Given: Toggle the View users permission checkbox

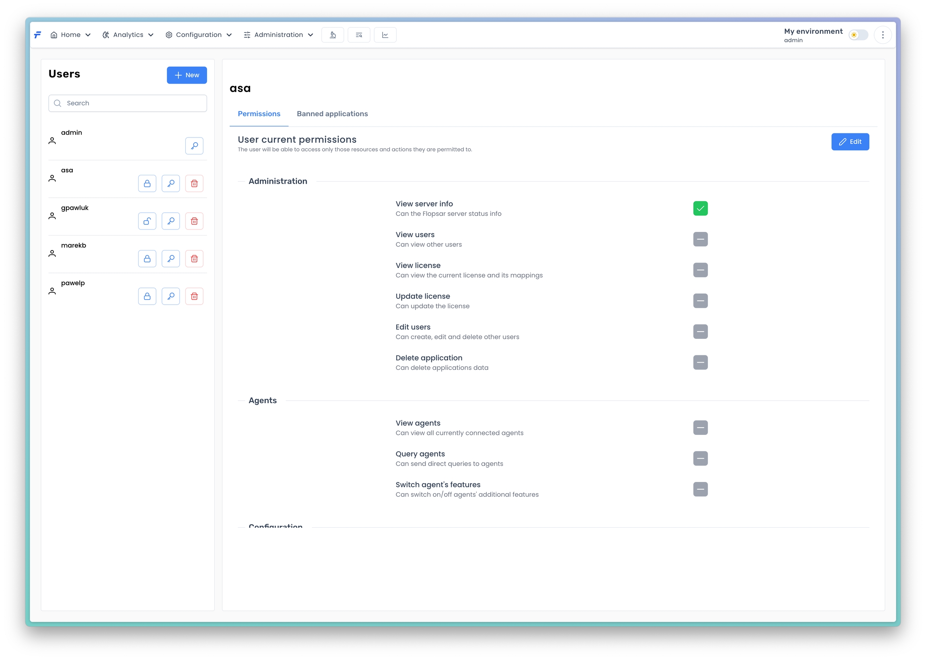Looking at the screenshot, I should [x=700, y=240].
